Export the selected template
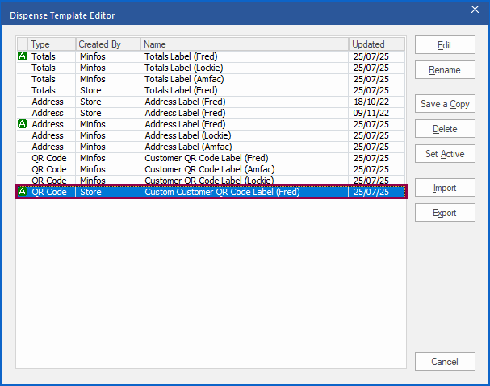 tap(445, 213)
